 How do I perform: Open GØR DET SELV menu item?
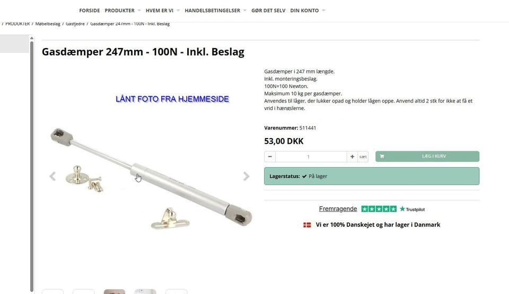268,11
